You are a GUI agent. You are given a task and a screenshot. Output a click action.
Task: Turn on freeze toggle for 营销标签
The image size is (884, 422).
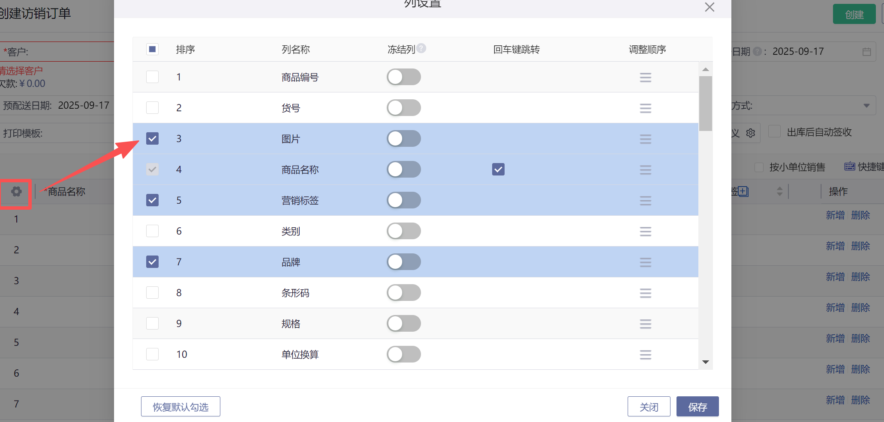pos(403,200)
